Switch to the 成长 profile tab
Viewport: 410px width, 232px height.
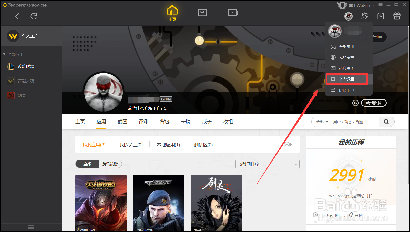pos(207,122)
